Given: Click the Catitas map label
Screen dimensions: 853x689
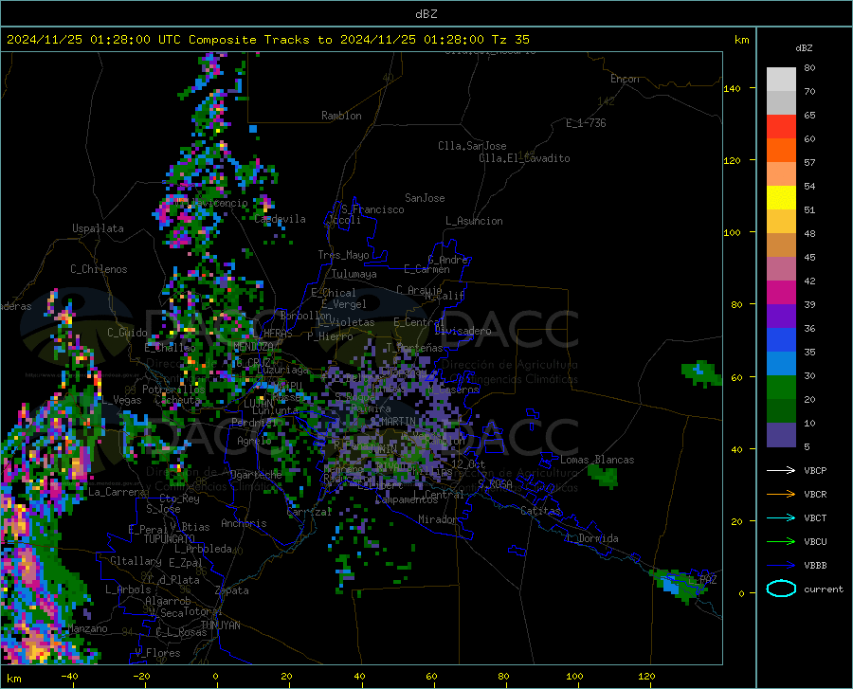Looking at the screenshot, I should [540, 511].
